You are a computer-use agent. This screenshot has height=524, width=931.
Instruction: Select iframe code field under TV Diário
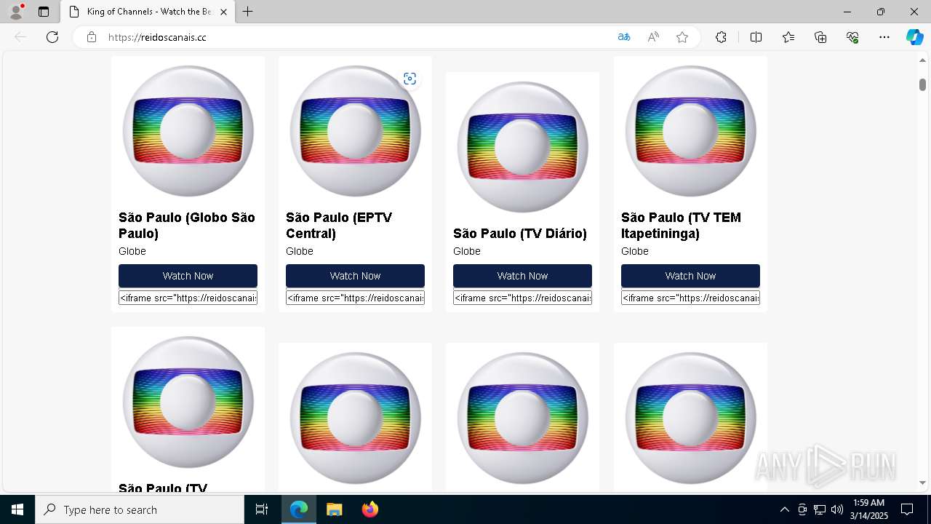pyautogui.click(x=522, y=298)
